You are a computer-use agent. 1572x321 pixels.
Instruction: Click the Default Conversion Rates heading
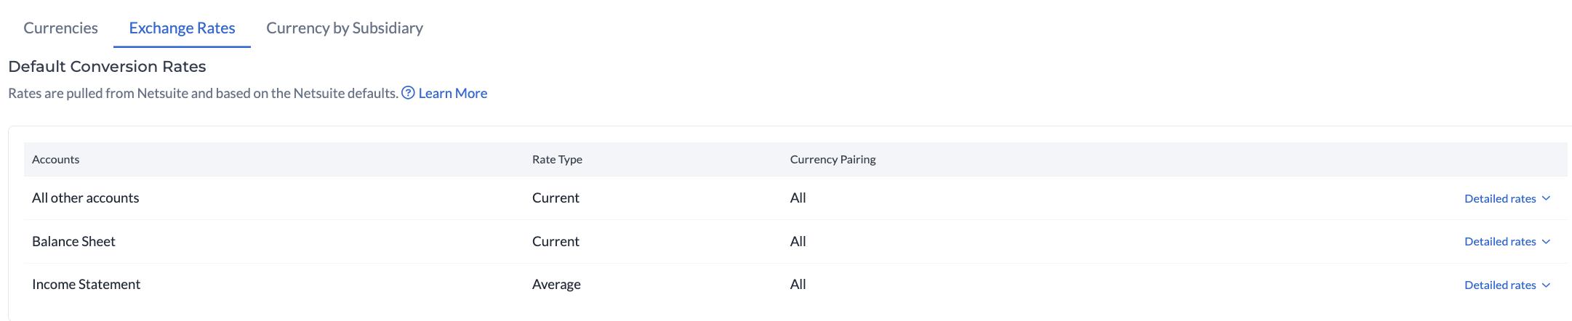coord(107,67)
